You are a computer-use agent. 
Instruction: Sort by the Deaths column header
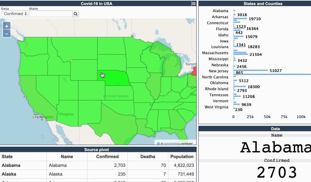148,156
